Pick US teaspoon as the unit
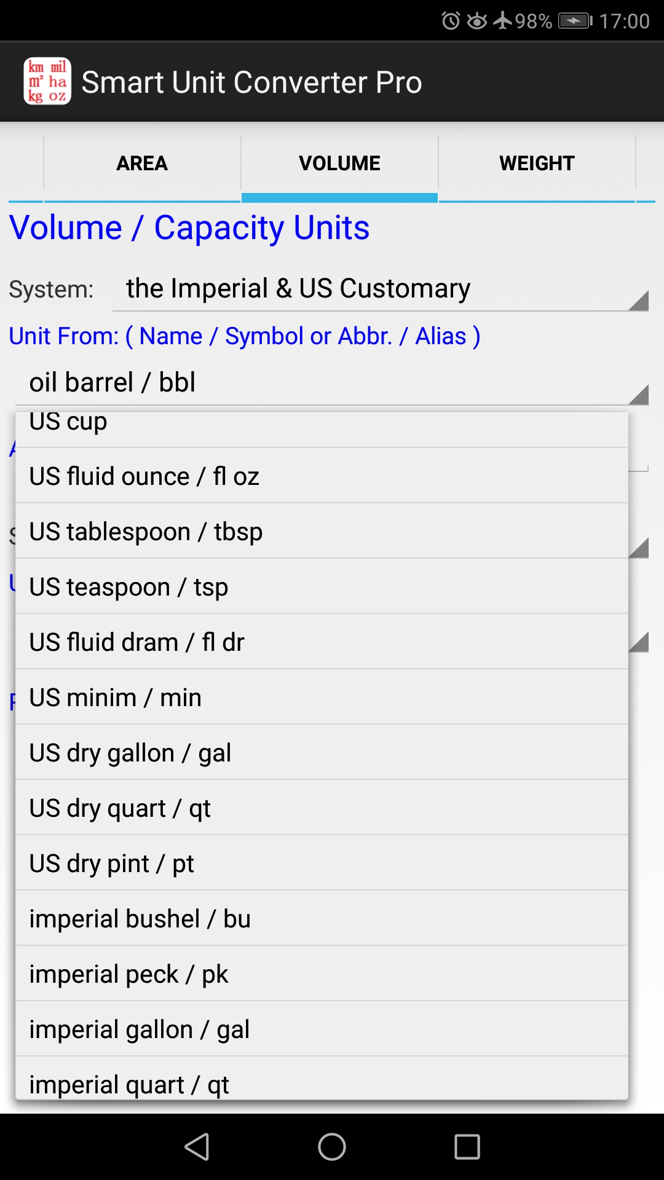Image resolution: width=664 pixels, height=1180 pixels. [320, 586]
